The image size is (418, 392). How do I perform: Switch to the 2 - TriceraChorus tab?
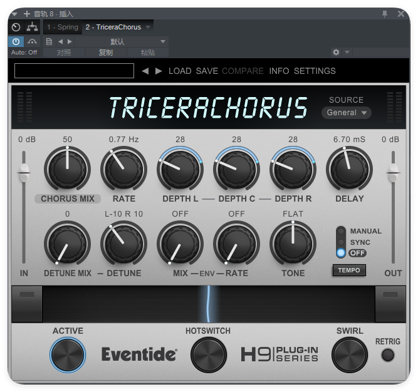click(113, 27)
